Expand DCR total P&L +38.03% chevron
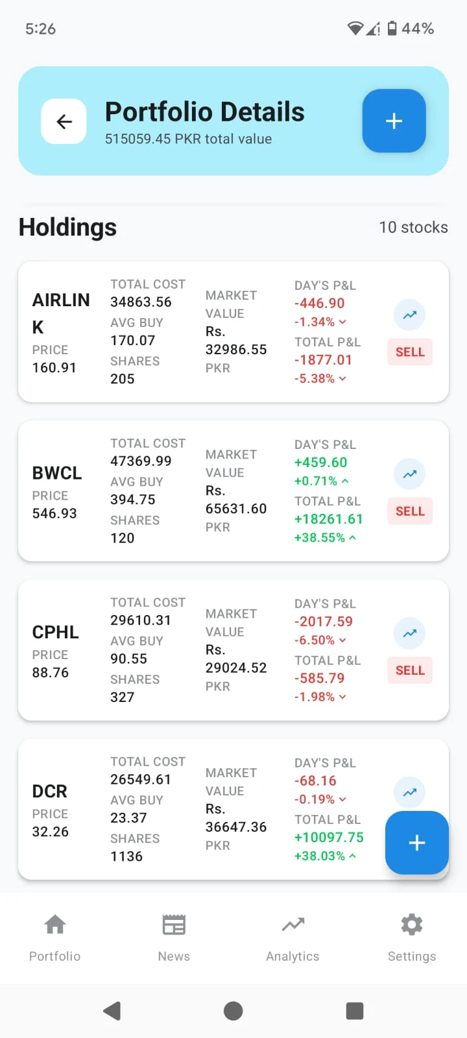The height and width of the screenshot is (1038, 467). pyautogui.click(x=352, y=856)
